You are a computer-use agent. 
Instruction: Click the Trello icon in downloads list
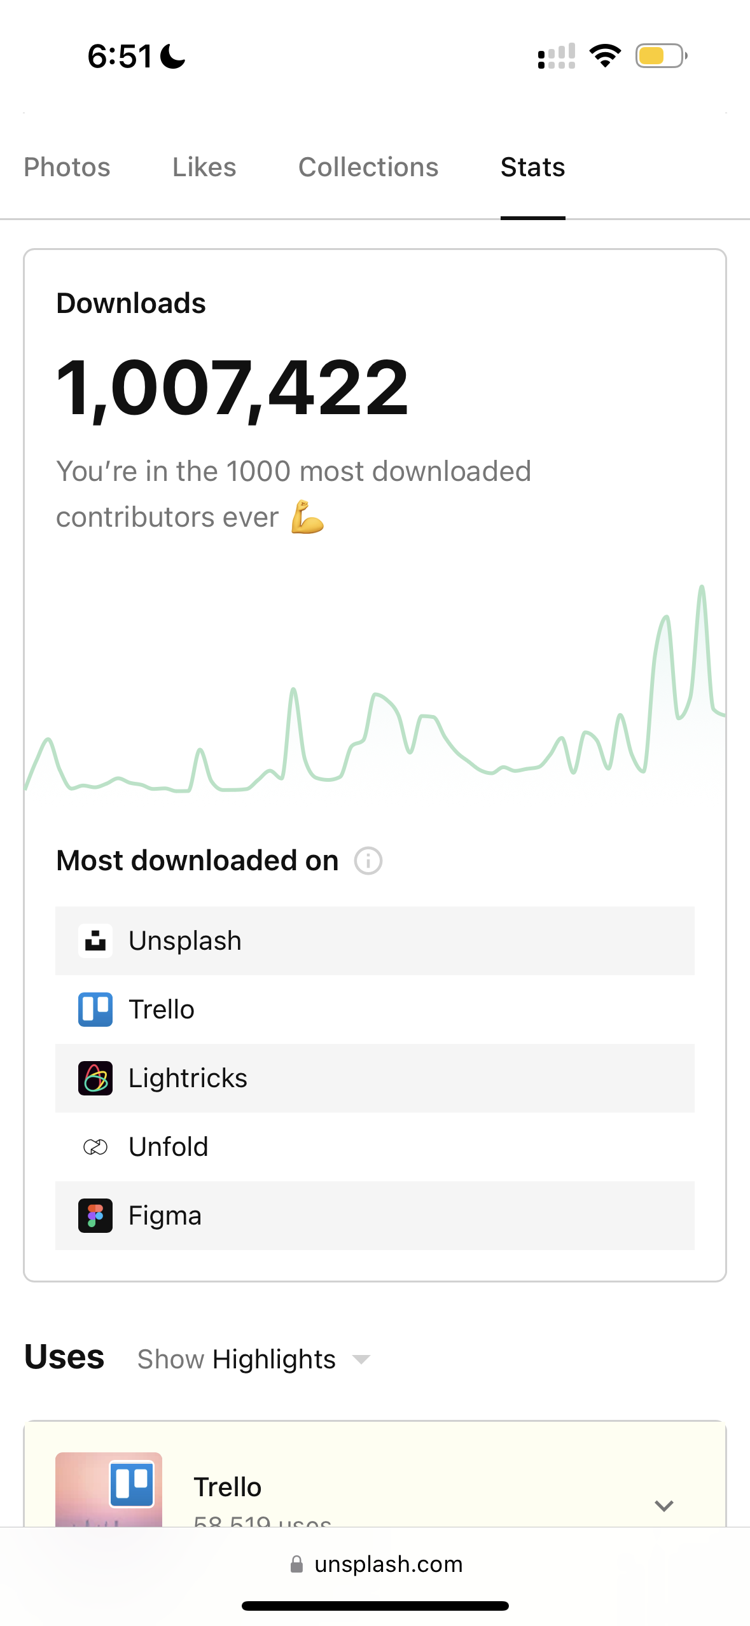tap(95, 1010)
